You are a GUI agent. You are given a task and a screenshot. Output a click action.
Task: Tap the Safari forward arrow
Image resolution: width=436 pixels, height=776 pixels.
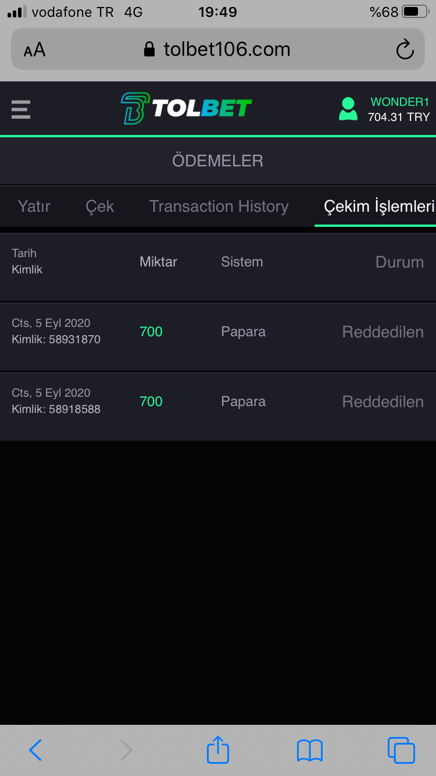[x=126, y=750]
